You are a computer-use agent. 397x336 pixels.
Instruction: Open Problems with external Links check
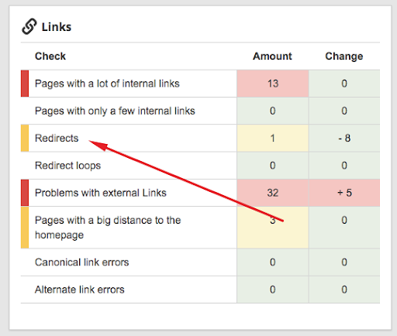pyautogui.click(x=101, y=193)
